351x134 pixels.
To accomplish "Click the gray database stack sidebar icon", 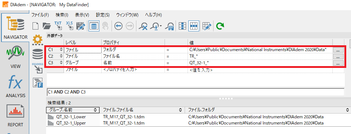I will pos(38,54).
